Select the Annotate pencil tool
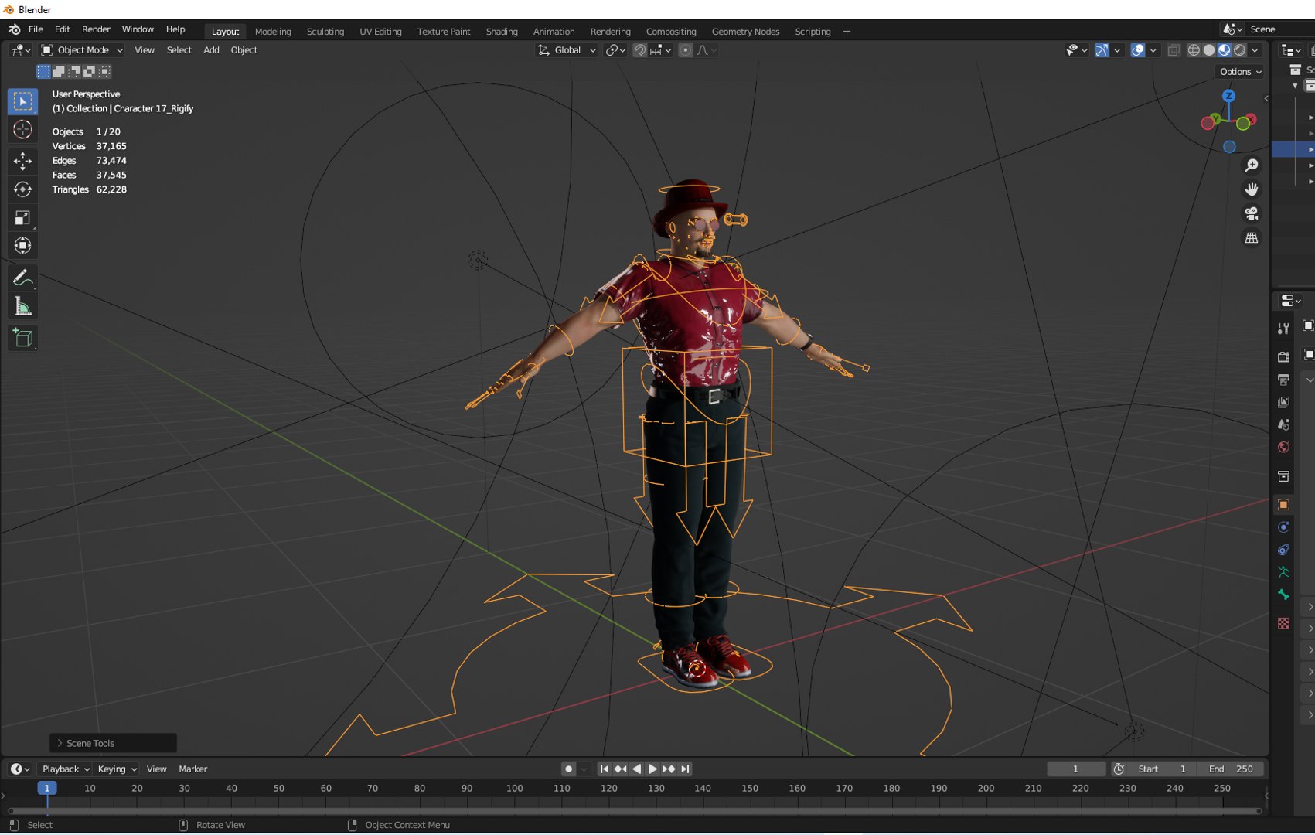The image size is (1315, 835). tap(22, 278)
